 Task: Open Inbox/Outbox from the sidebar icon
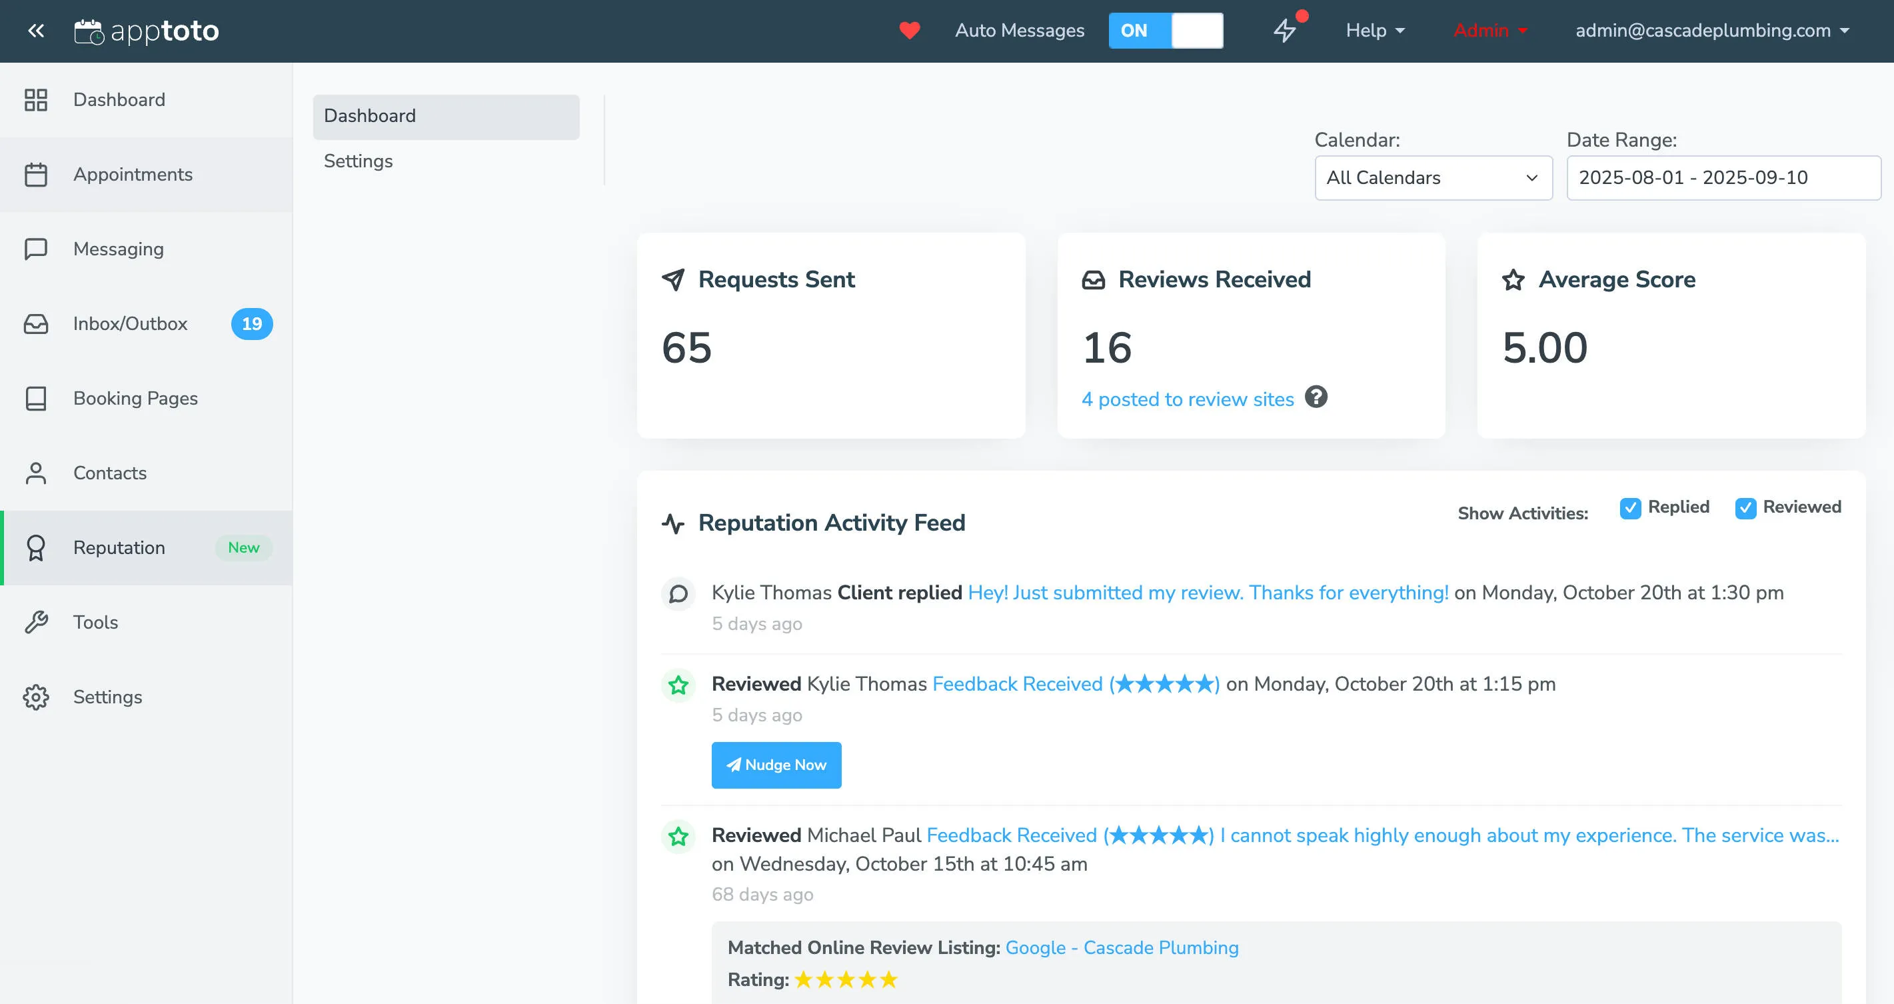[x=36, y=323]
